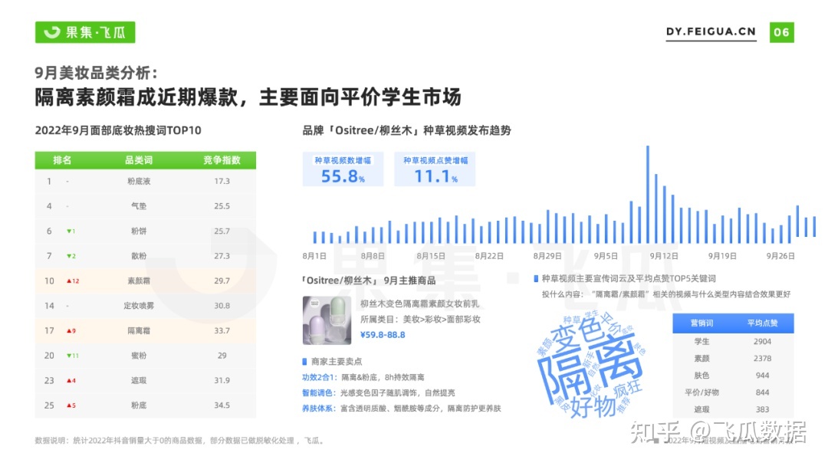Click the 8月15日 axis label
The width and height of the screenshot is (828, 466).
(x=431, y=256)
